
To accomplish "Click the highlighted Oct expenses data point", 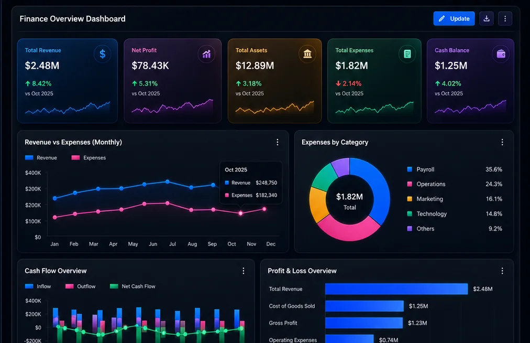I will pyautogui.click(x=241, y=213).
